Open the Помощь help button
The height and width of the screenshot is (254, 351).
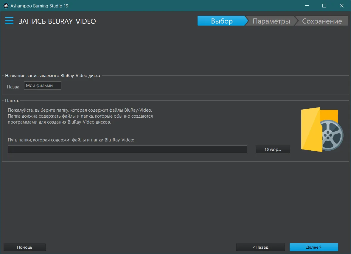[25, 247]
